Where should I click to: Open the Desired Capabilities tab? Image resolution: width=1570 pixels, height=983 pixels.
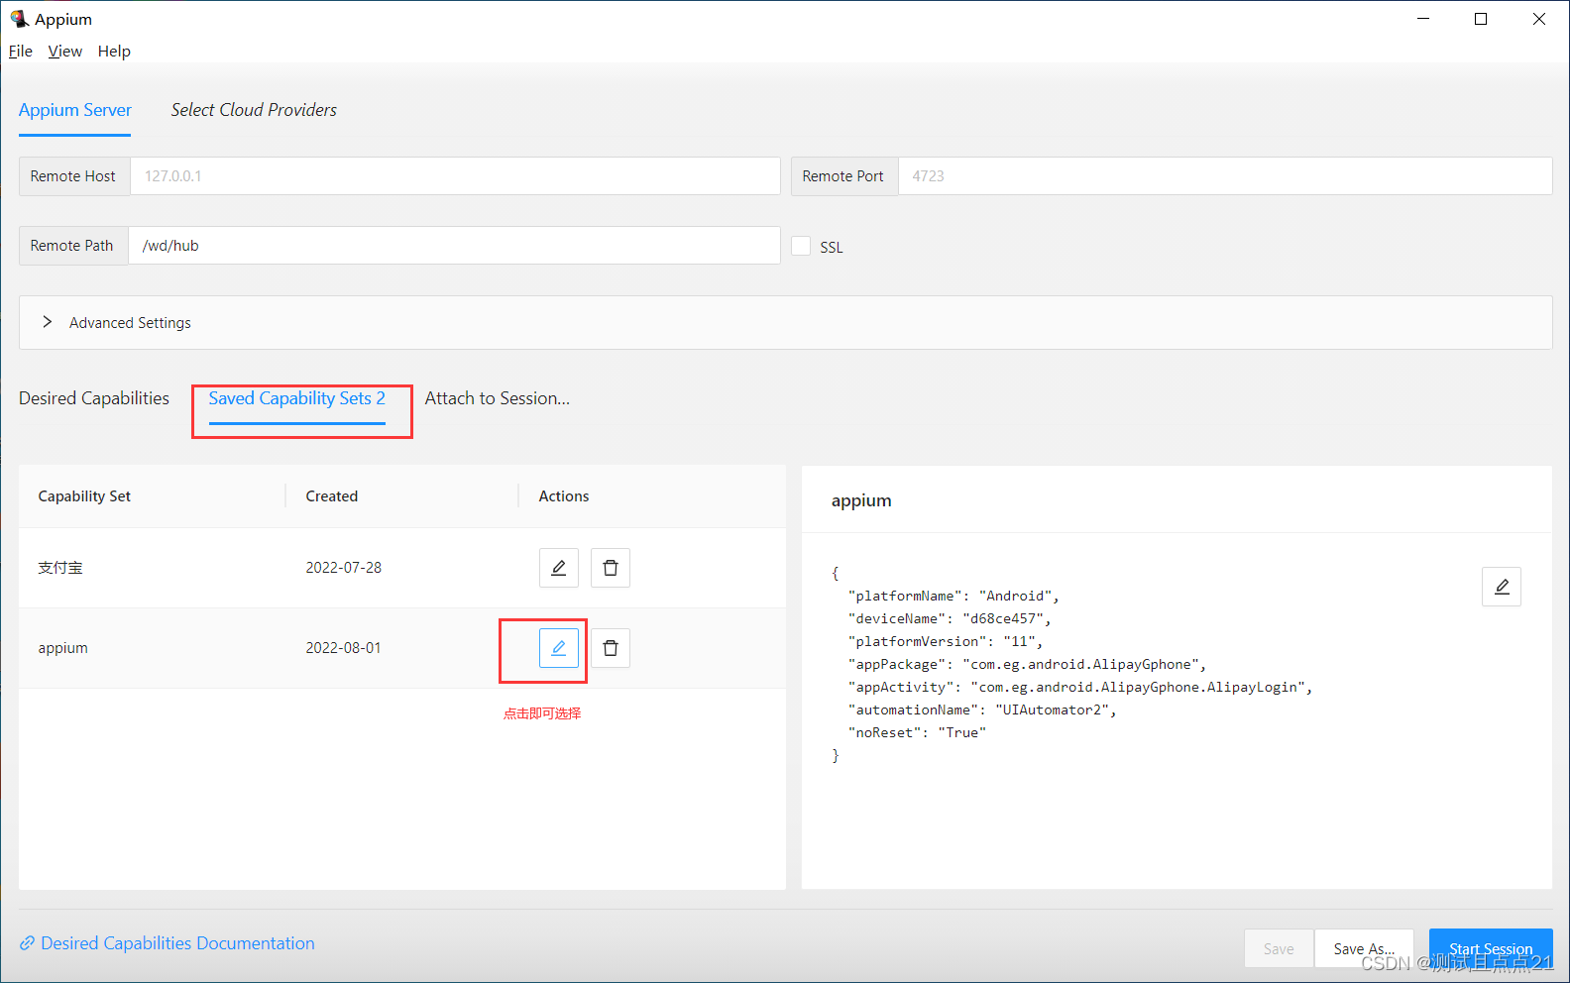tap(94, 398)
